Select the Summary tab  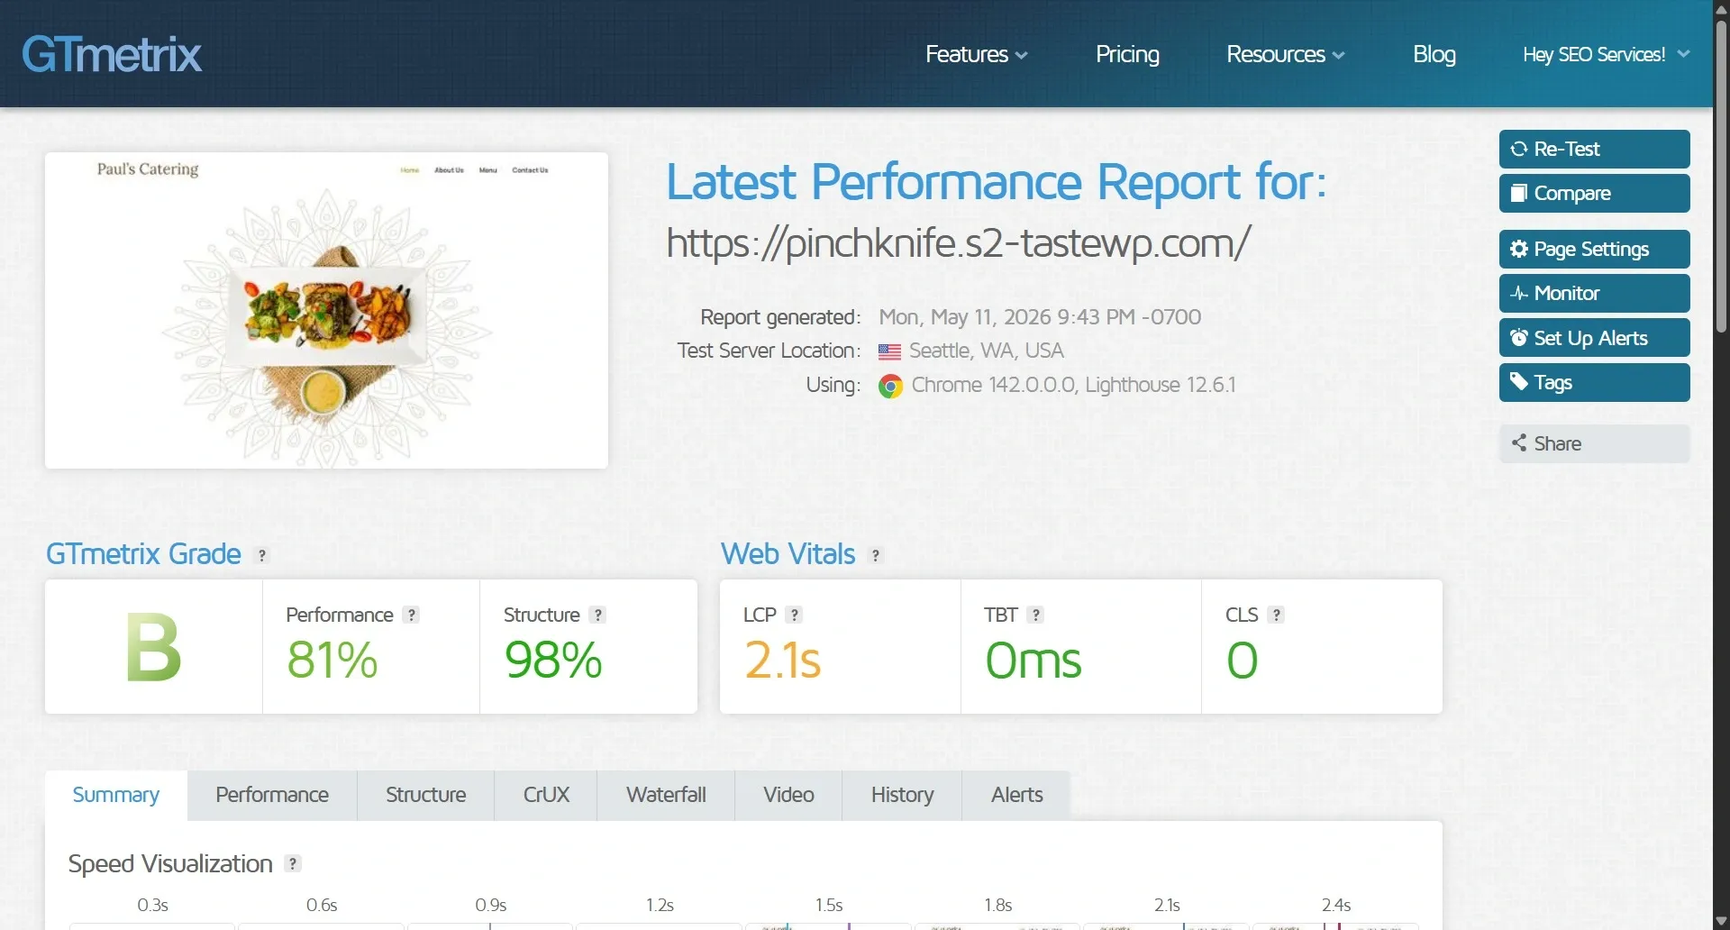116,795
